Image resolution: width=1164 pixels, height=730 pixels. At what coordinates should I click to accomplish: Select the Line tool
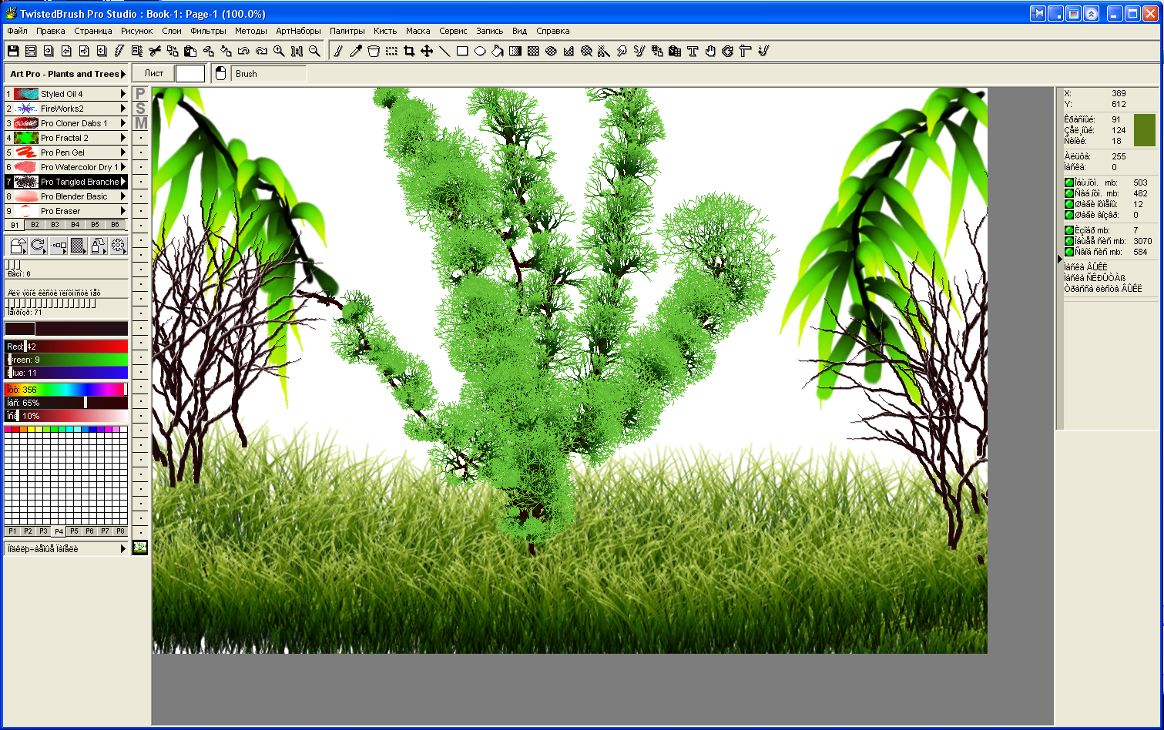pyautogui.click(x=444, y=51)
